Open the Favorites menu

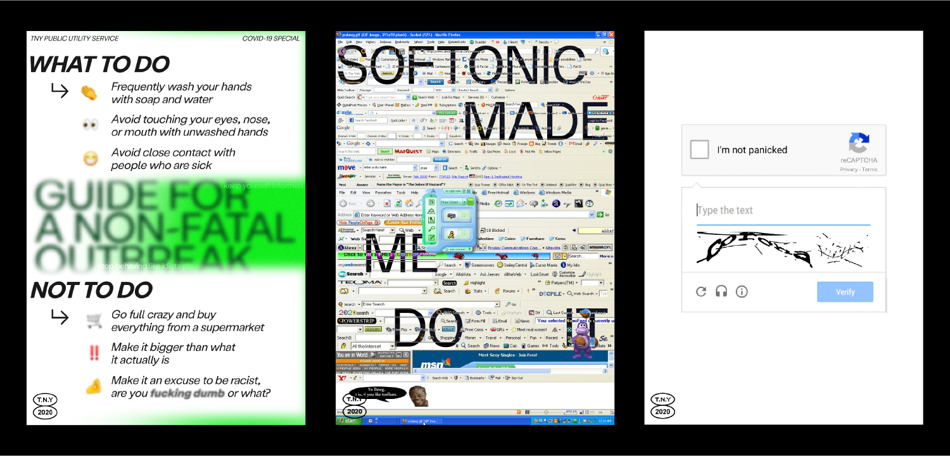383,193
